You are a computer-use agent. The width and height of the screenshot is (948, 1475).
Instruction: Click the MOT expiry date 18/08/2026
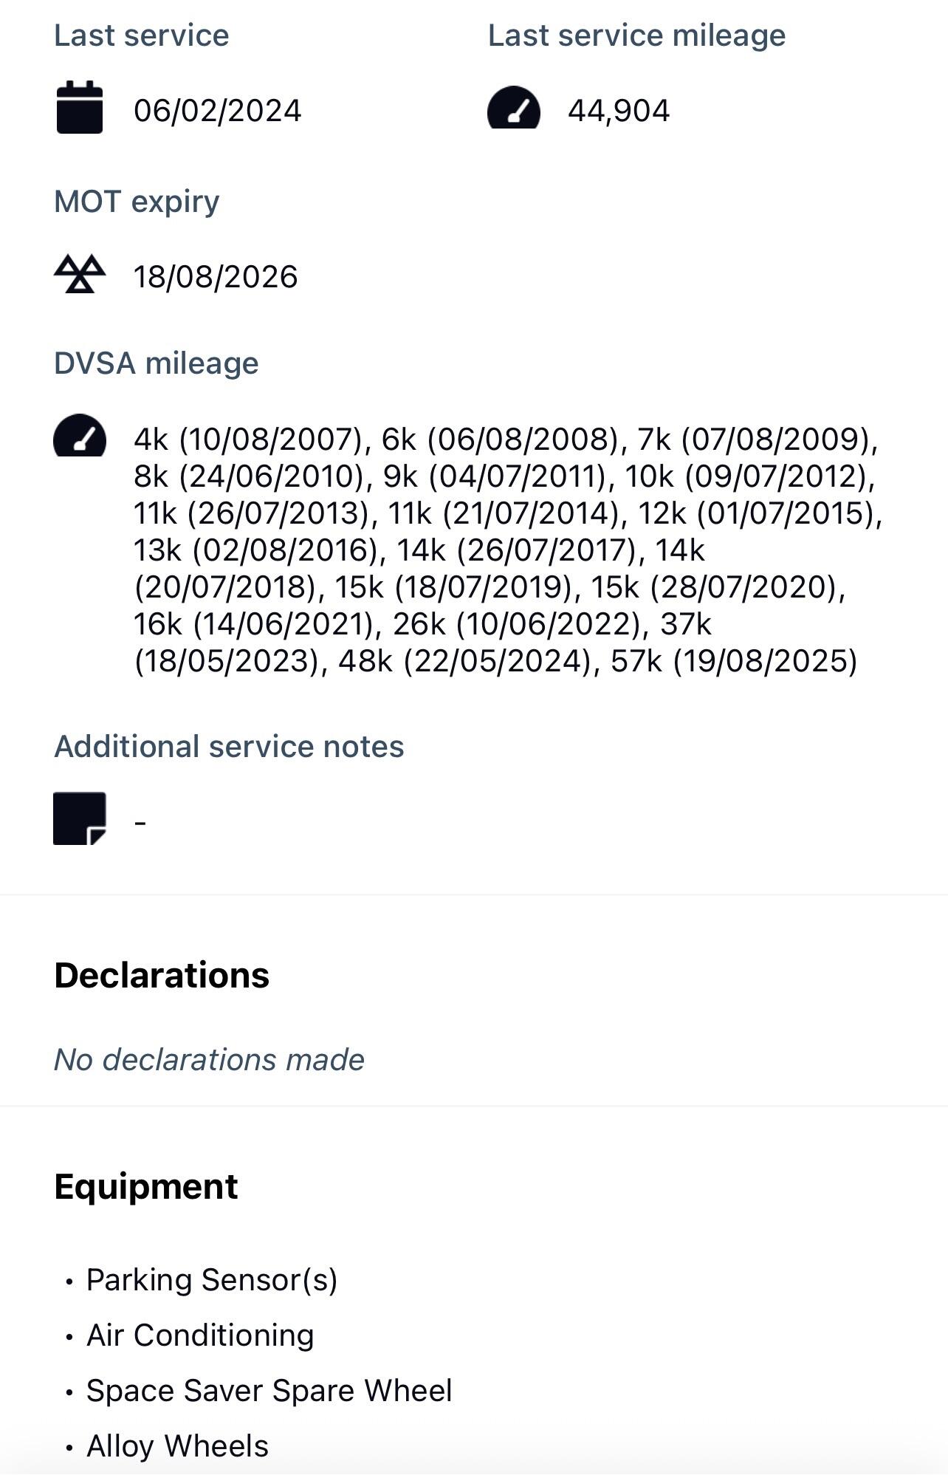[216, 277]
